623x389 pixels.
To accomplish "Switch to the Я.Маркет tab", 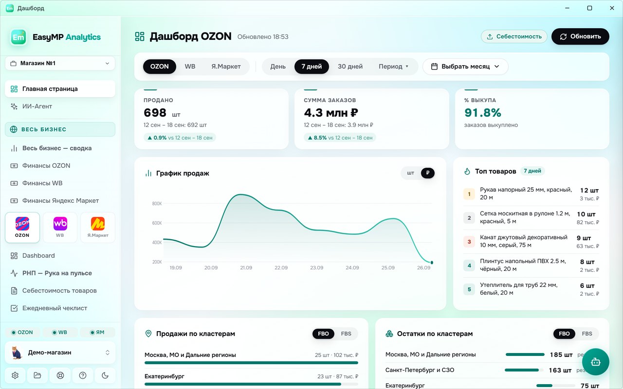I will [226, 67].
